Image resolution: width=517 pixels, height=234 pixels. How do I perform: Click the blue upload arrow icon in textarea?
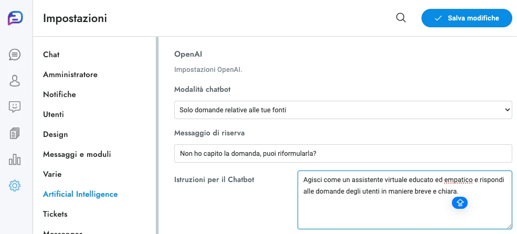pyautogui.click(x=460, y=203)
